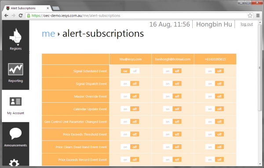
Task: Toggle Price Exceeds Threshold Event for +61433395615
Action: point(215,134)
